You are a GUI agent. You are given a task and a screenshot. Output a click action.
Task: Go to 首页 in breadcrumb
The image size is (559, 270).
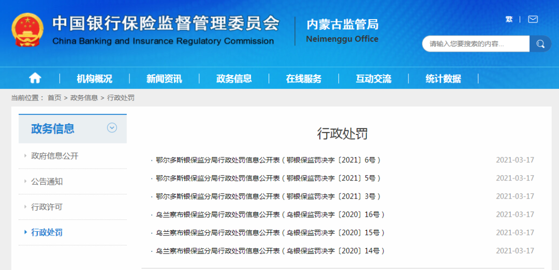[54, 98]
